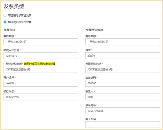Click the 纳税人识别号 label above its field
The height and width of the screenshot is (130, 163).
pyautogui.click(x=11, y=50)
